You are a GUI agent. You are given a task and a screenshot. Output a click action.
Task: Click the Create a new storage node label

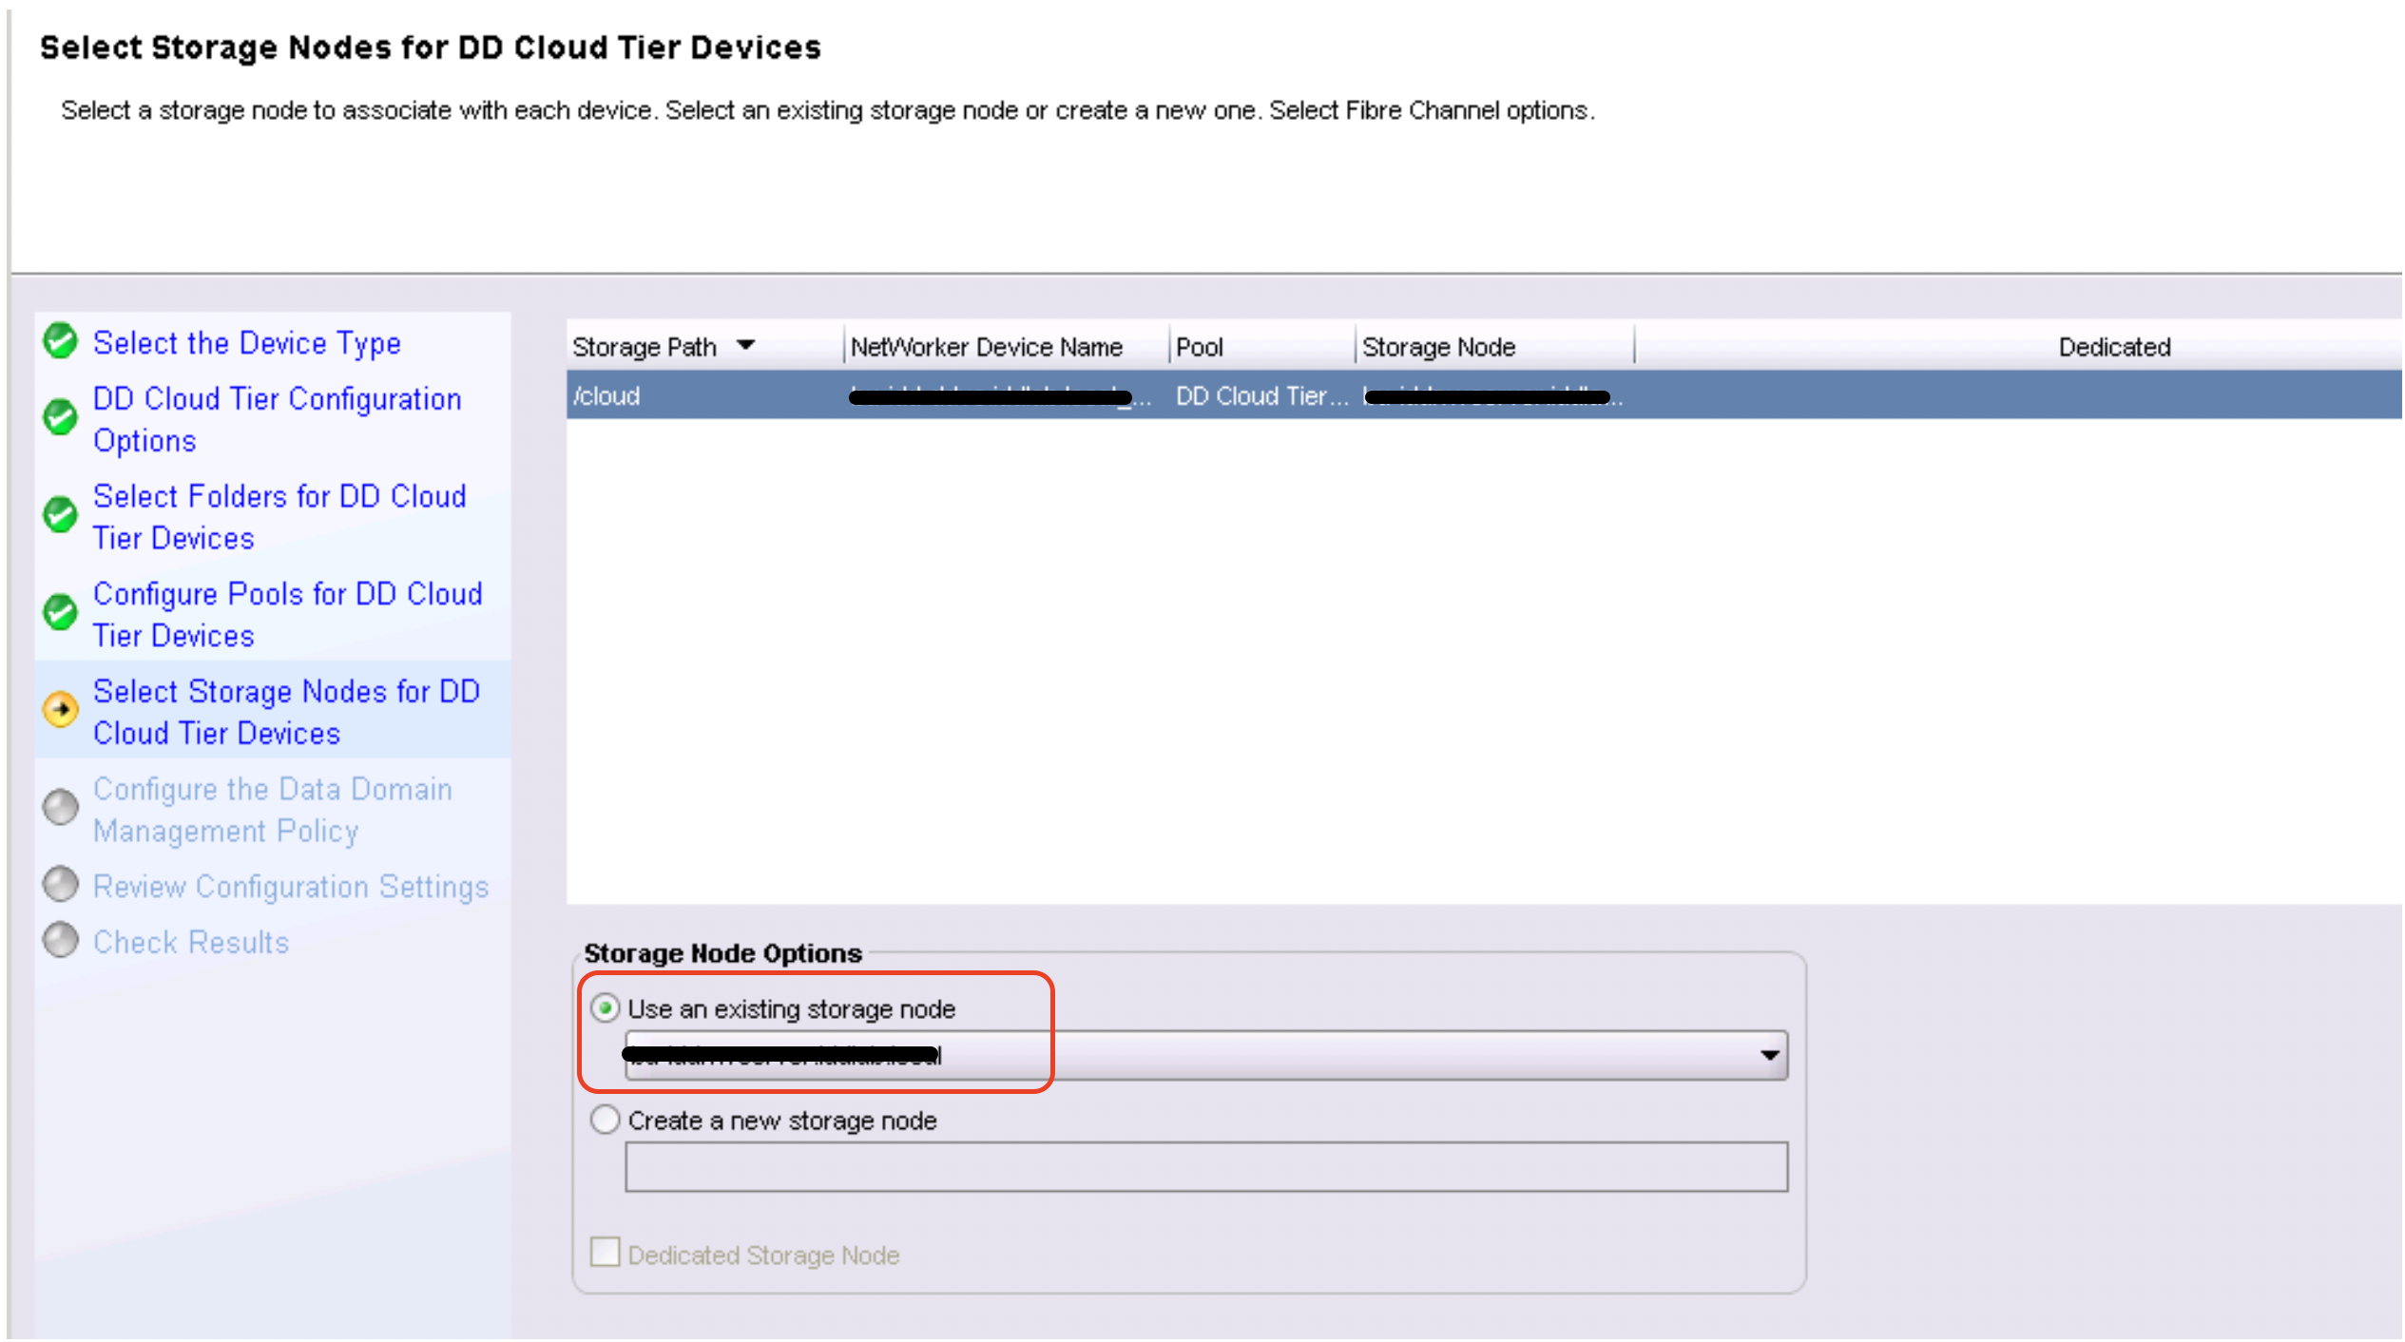(782, 1121)
